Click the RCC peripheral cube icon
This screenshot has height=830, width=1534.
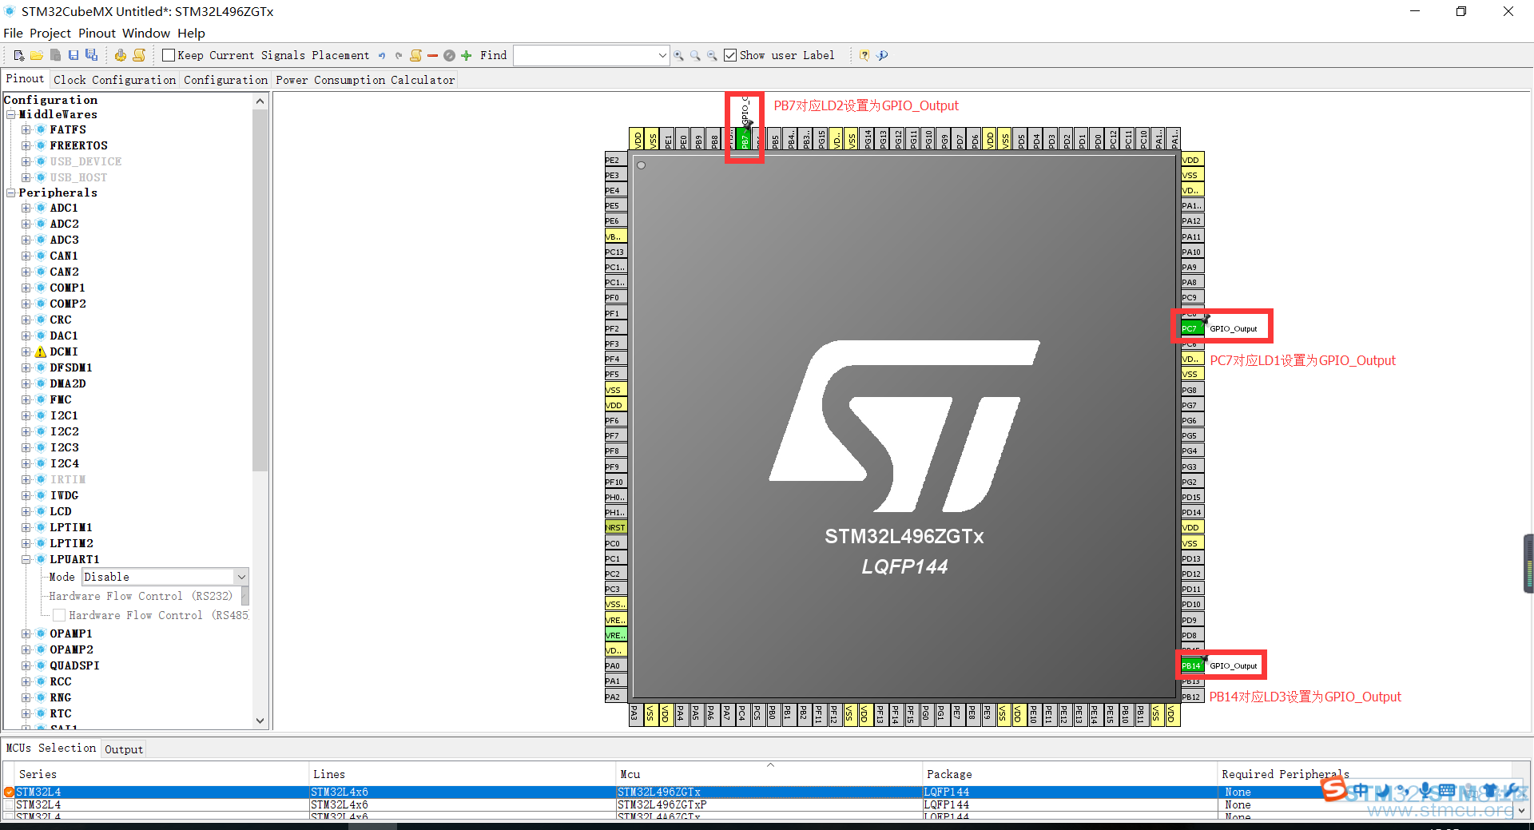tap(41, 681)
